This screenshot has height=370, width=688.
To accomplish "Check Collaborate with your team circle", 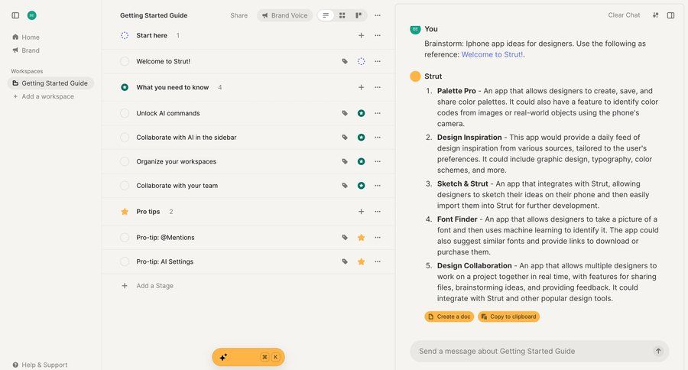I will coord(125,186).
